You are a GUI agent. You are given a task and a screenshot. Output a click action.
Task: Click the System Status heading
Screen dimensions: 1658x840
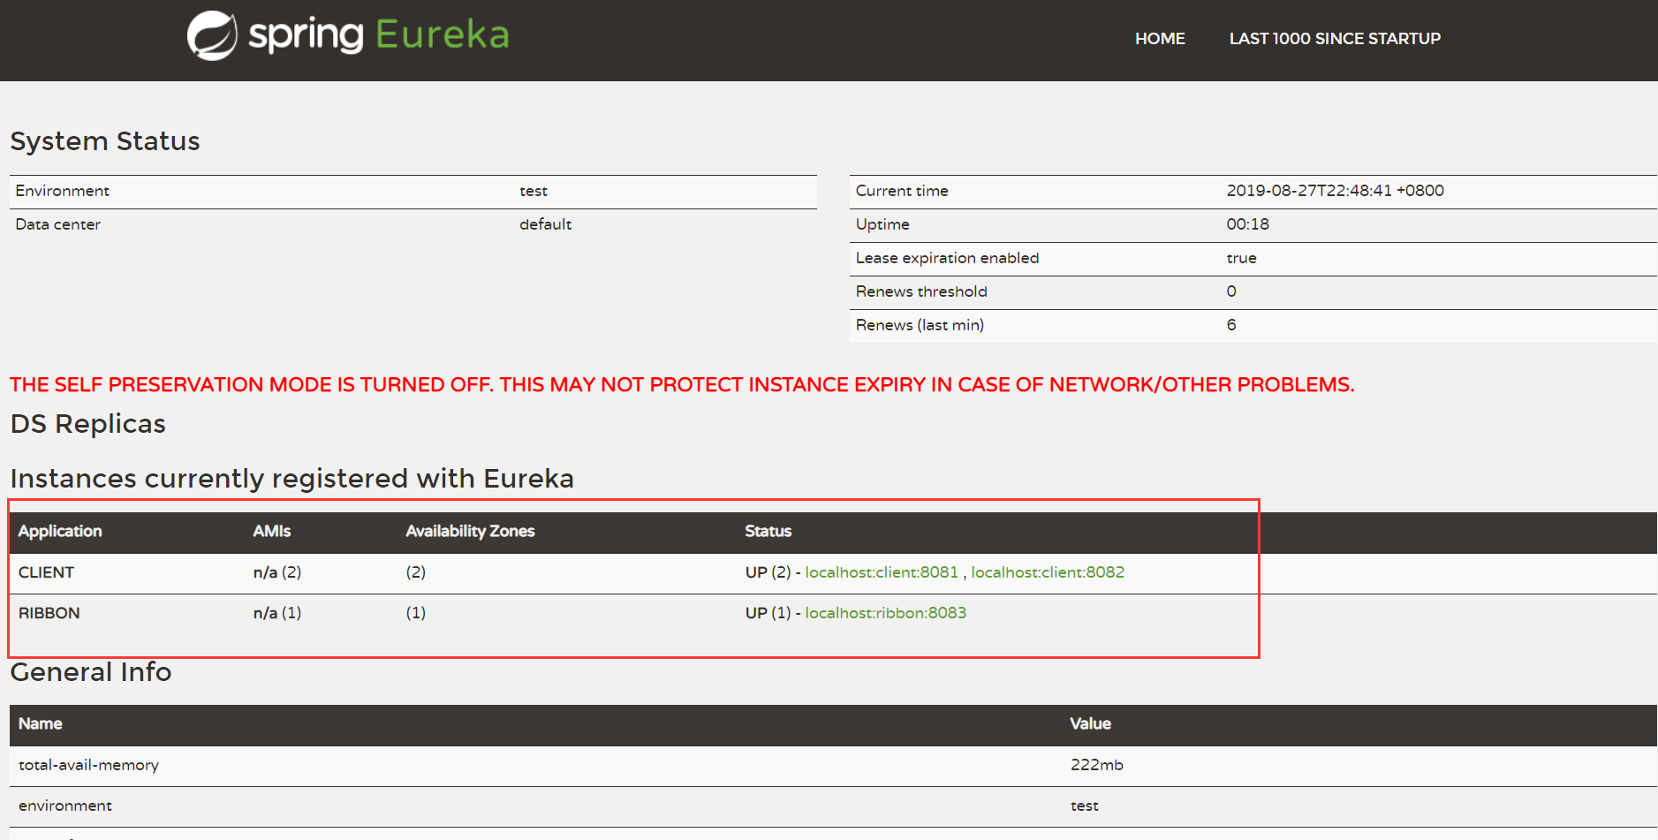click(x=105, y=141)
